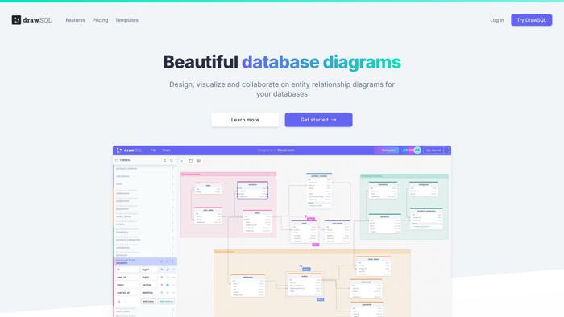Viewport: 564px width, 317px height.
Task: Click the teal AS user avatar
Action: click(x=417, y=150)
